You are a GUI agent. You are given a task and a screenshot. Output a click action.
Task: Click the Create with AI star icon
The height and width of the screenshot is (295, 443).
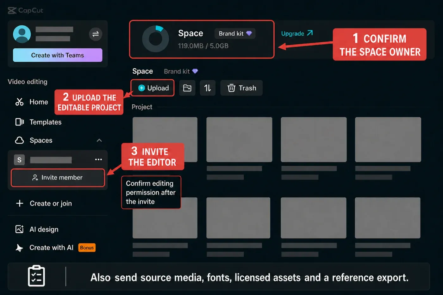point(19,248)
